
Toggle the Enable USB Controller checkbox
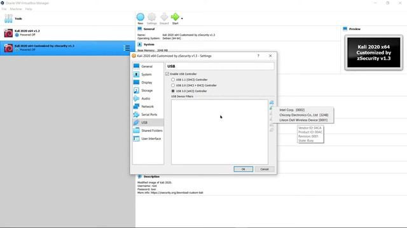click(x=167, y=74)
